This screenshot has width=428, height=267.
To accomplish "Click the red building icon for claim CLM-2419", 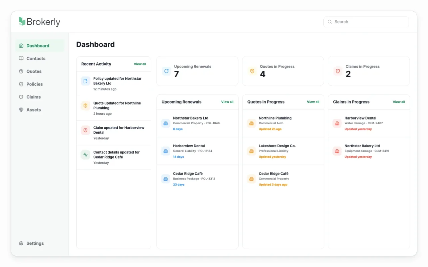I will point(337,151).
